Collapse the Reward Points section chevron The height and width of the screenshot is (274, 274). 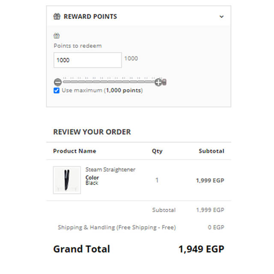tap(221, 17)
